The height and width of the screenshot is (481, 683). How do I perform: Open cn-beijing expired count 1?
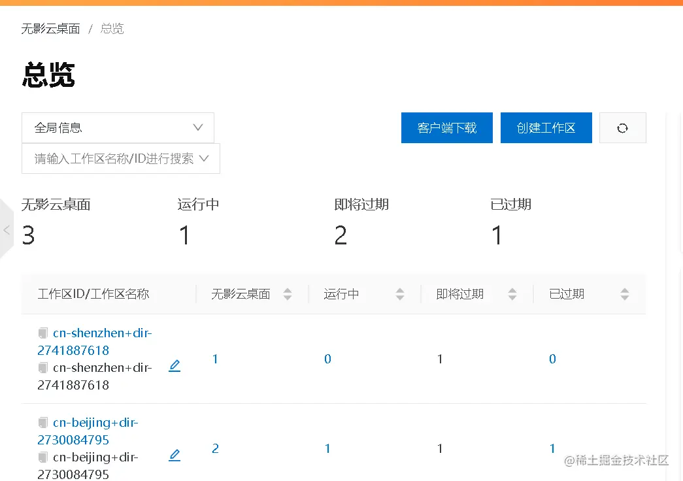point(552,448)
